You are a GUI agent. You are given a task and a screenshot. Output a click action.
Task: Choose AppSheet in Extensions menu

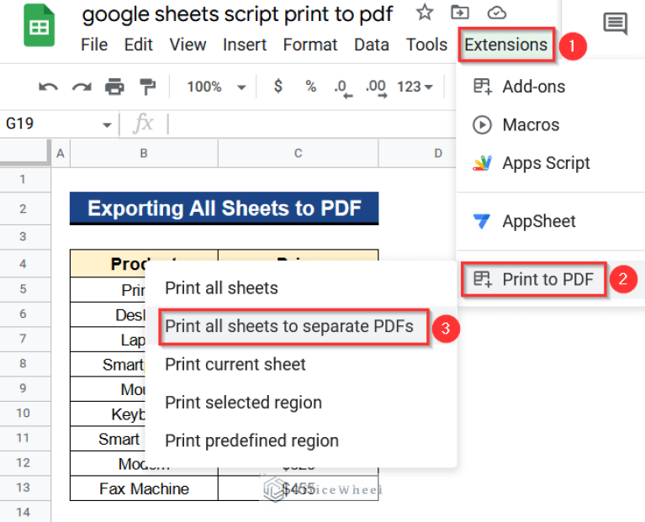[x=551, y=222]
